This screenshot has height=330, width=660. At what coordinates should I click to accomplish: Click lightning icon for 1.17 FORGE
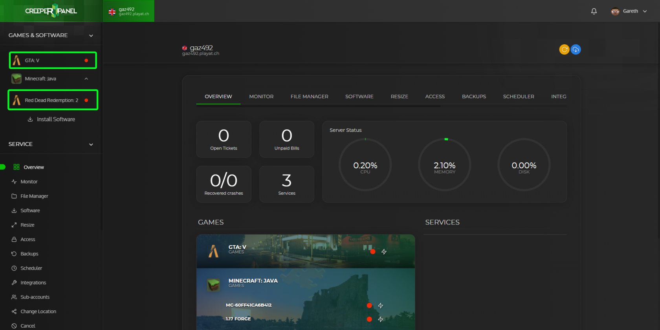click(x=380, y=319)
